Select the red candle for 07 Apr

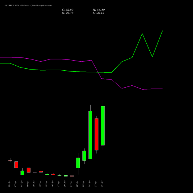(x=16, y=165)
